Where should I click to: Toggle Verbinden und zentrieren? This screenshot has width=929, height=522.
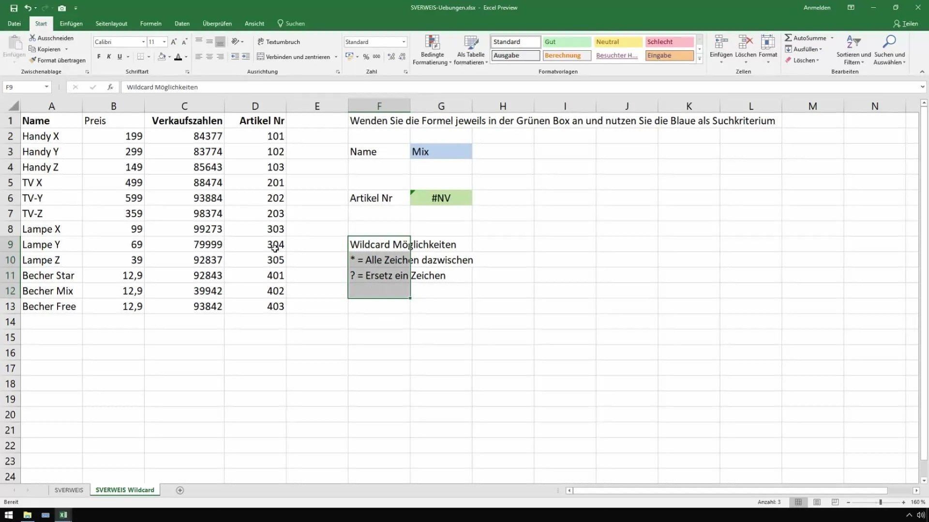pos(293,57)
